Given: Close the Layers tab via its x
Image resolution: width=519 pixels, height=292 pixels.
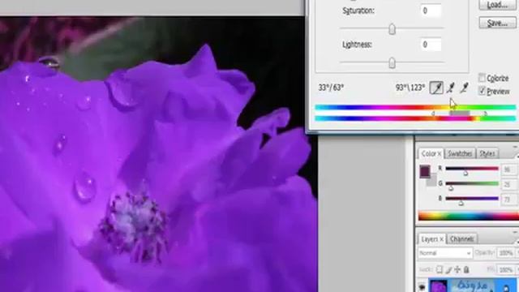Looking at the screenshot, I should 441,239.
